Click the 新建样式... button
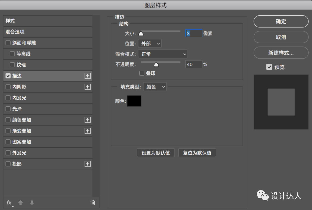The height and width of the screenshot is (210, 312). [x=281, y=53]
